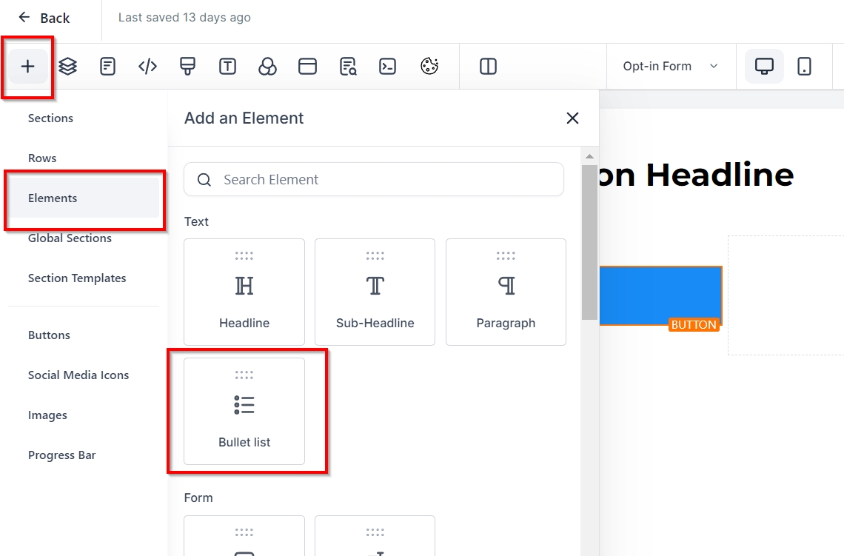Toggle the split panel layout icon
The width and height of the screenshot is (844, 556).
click(488, 67)
